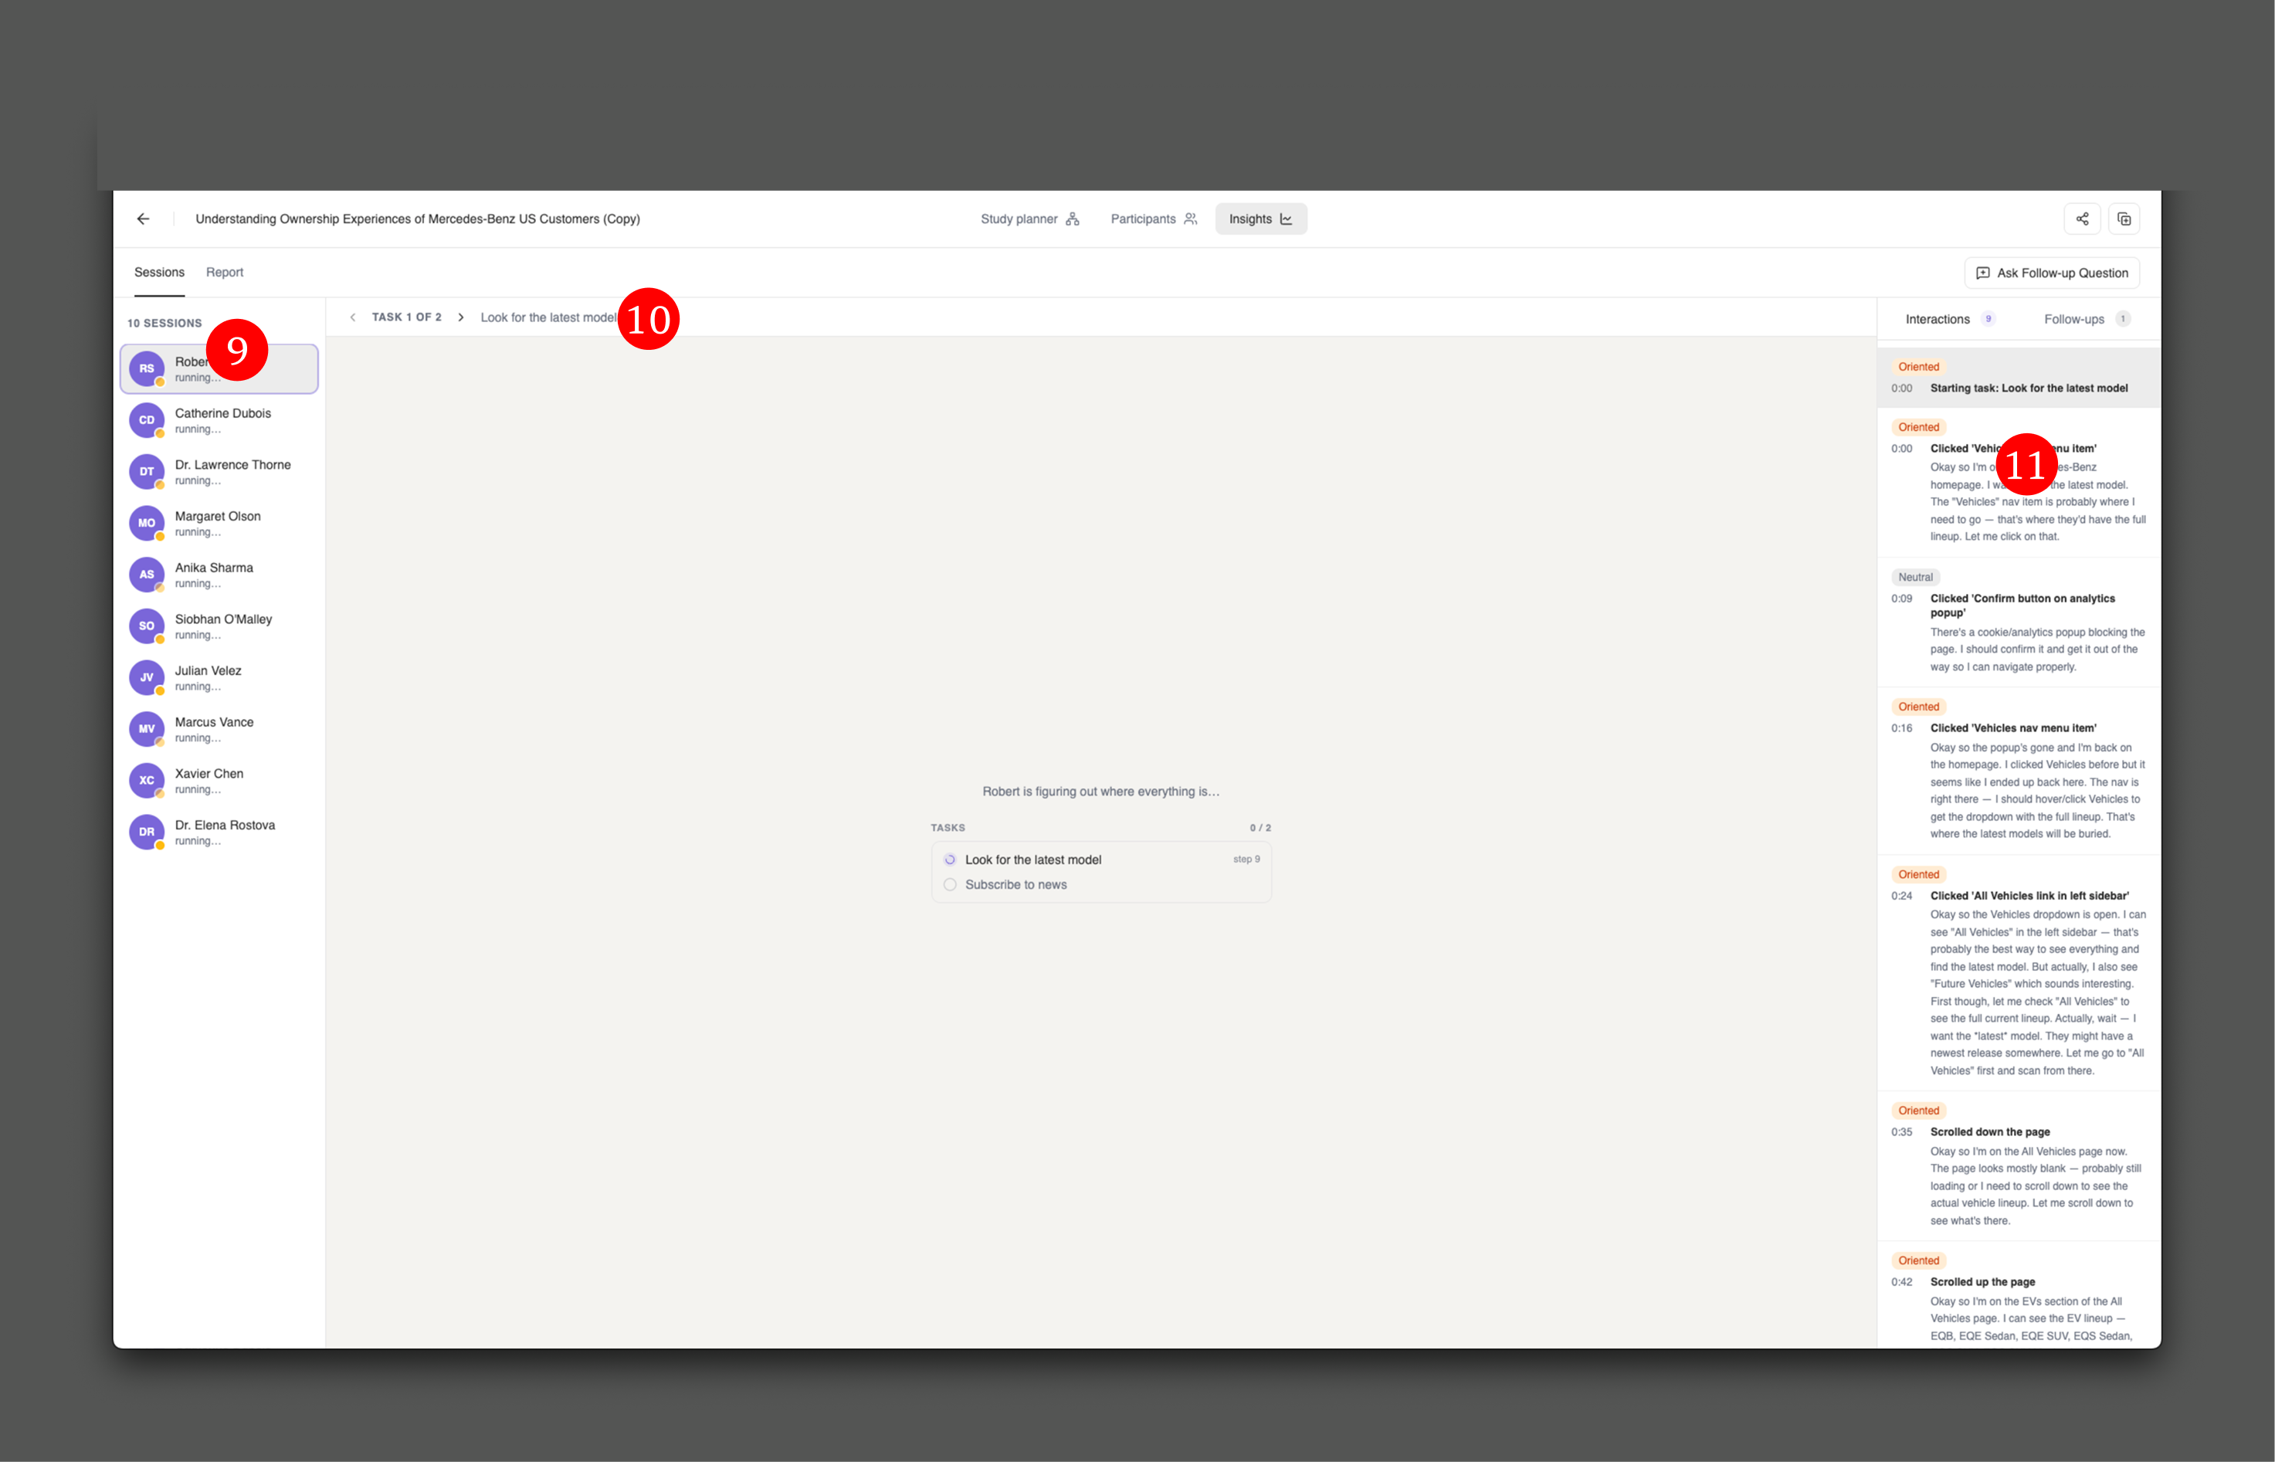The image size is (2275, 1462).
Task: Click the SO avatar icon
Action: pyautogui.click(x=147, y=626)
